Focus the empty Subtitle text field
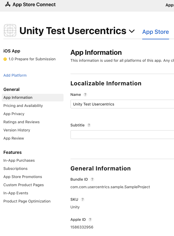The image size is (174, 236). tap(122, 135)
